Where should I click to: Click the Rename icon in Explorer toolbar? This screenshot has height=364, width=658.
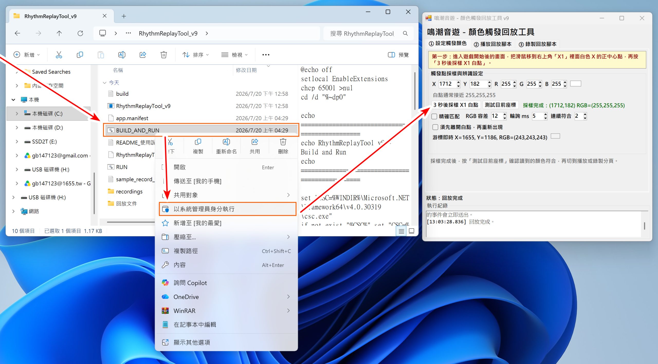point(122,55)
